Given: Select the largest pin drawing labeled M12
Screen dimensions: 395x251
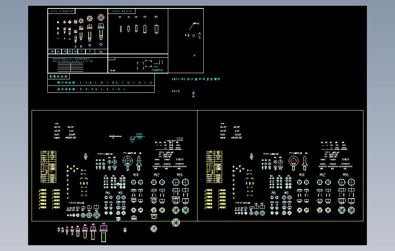Looking at the screenshot, I should pos(156,29).
